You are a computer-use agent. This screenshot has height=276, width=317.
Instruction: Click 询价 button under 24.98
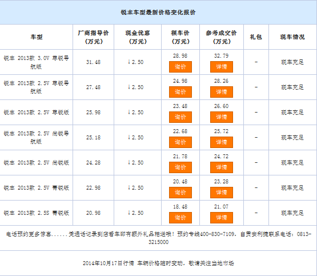(x=180, y=92)
